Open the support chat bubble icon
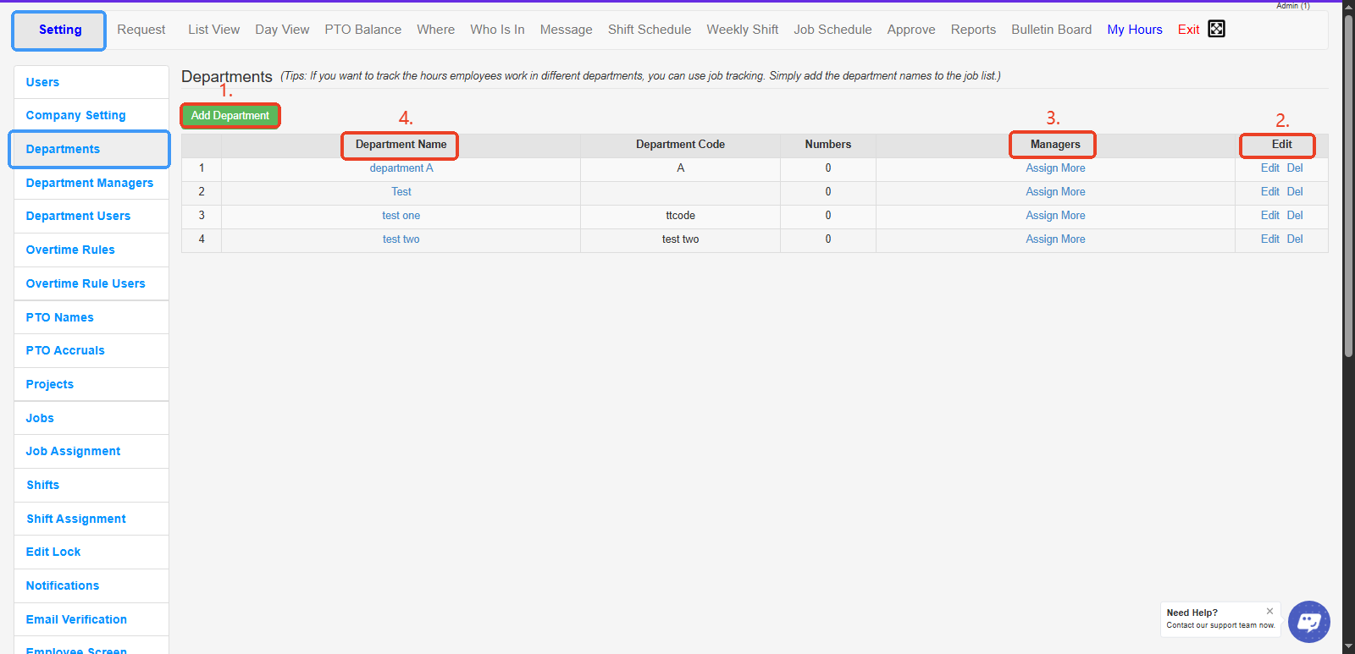This screenshot has height=654, width=1355. 1308,622
